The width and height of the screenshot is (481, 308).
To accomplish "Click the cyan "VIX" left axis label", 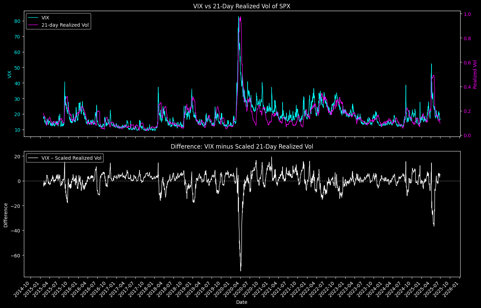I will click(x=9, y=74).
